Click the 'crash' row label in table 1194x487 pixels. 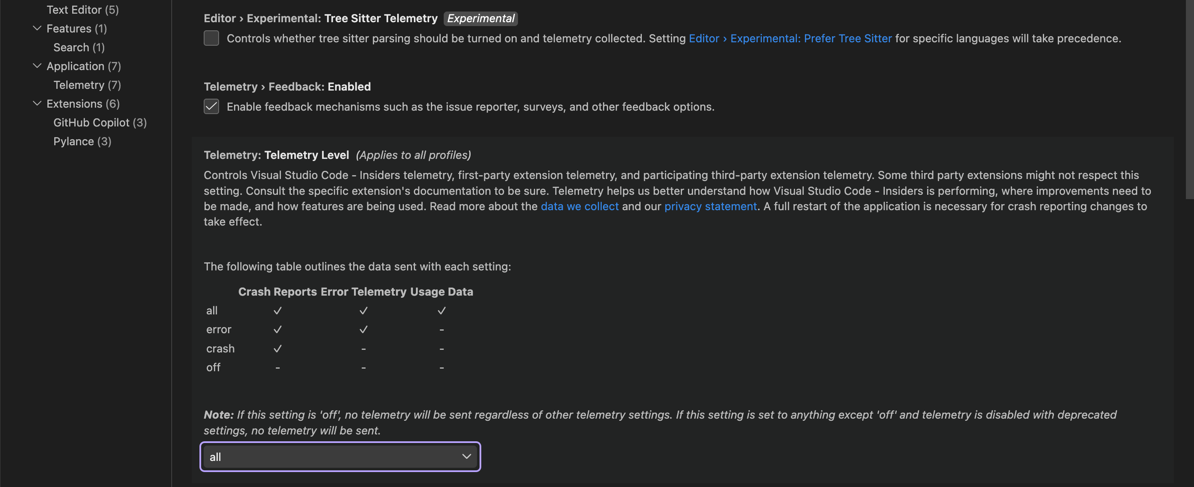220,348
